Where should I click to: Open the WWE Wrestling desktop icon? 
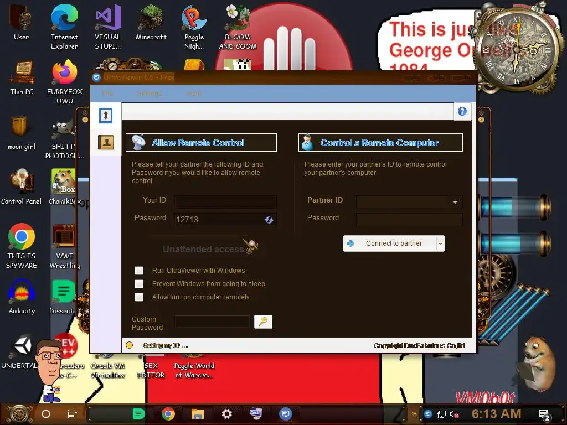pos(64,246)
